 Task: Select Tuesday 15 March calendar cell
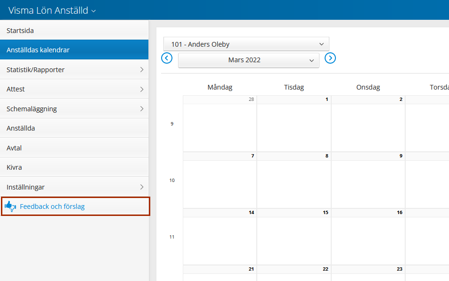294,237
